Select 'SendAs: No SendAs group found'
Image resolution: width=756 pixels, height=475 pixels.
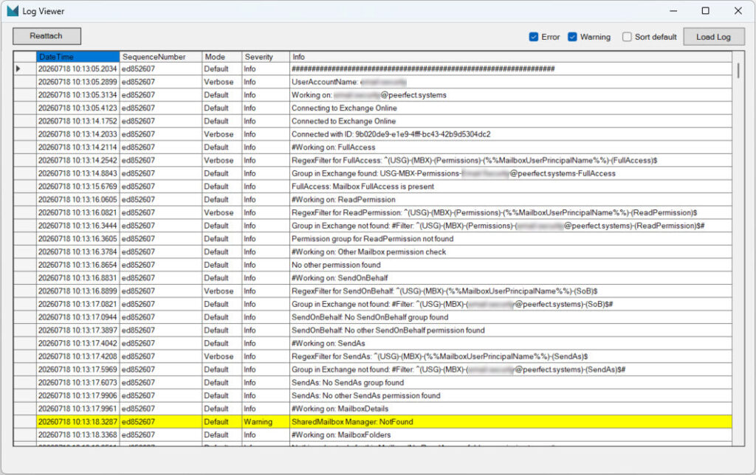(511, 383)
